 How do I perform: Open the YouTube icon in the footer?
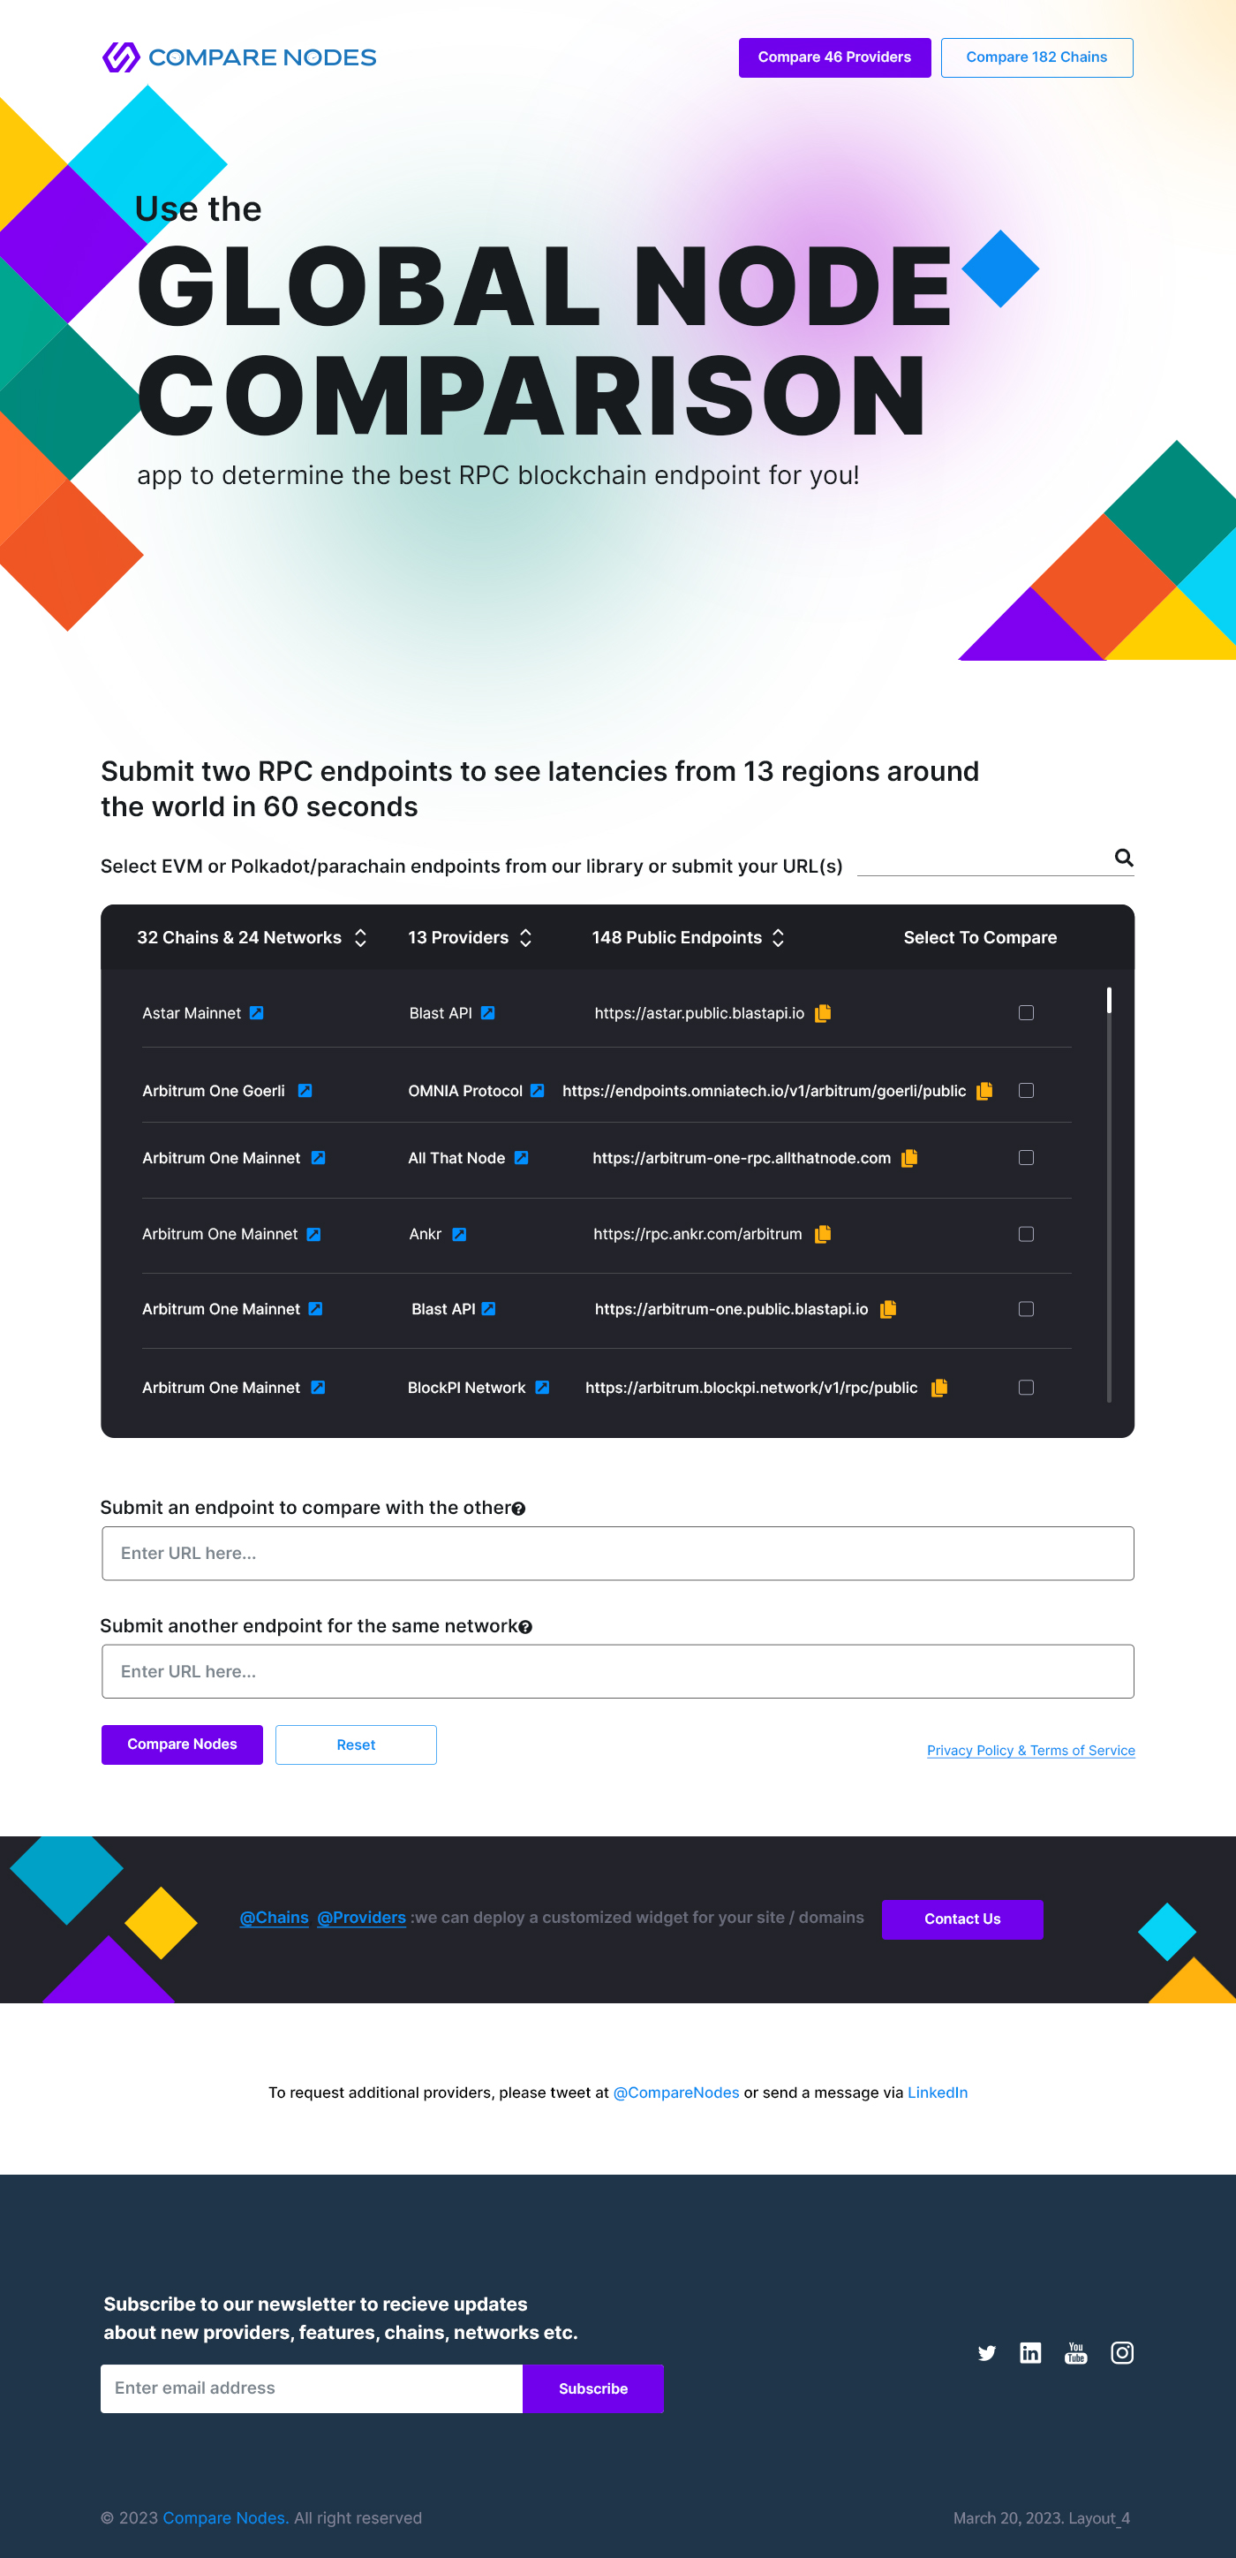tap(1075, 2352)
